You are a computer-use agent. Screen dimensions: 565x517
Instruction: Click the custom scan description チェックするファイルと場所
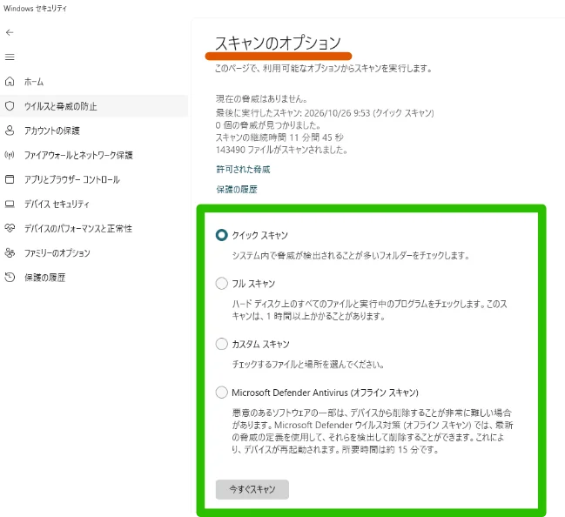tap(307, 364)
